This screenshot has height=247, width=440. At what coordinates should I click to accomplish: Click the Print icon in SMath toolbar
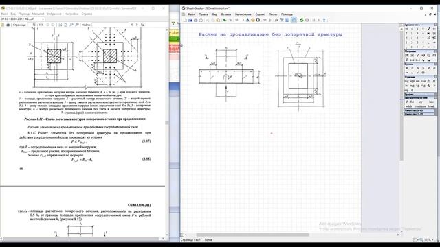click(201, 20)
